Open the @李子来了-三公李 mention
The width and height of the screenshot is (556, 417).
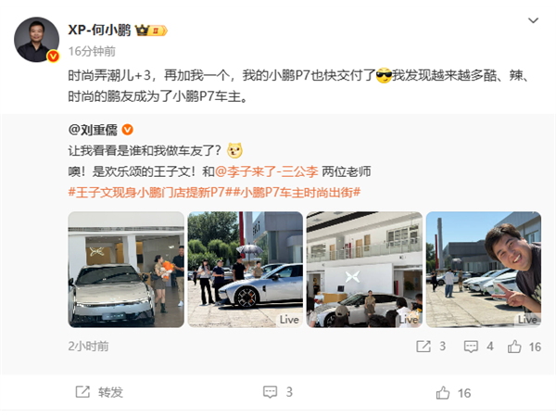click(x=266, y=171)
